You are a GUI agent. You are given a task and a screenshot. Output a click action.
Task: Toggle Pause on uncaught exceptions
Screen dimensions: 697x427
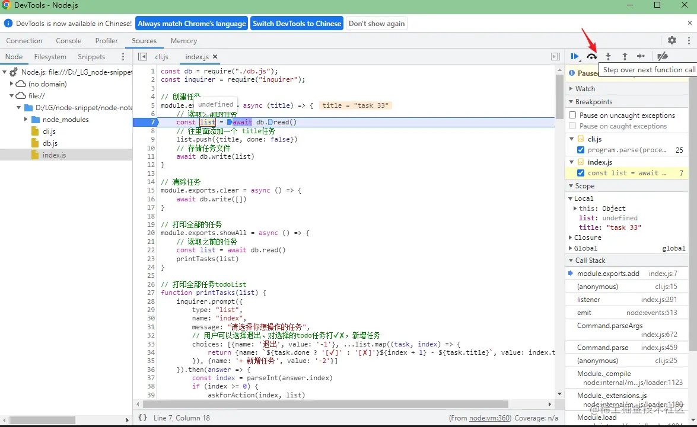click(572, 115)
